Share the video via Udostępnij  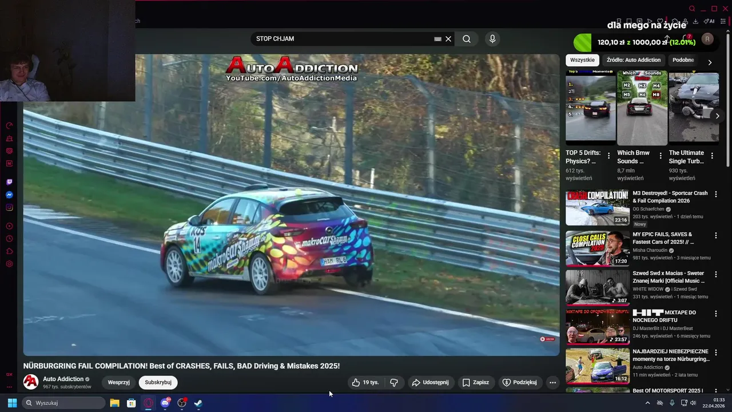coord(430,382)
